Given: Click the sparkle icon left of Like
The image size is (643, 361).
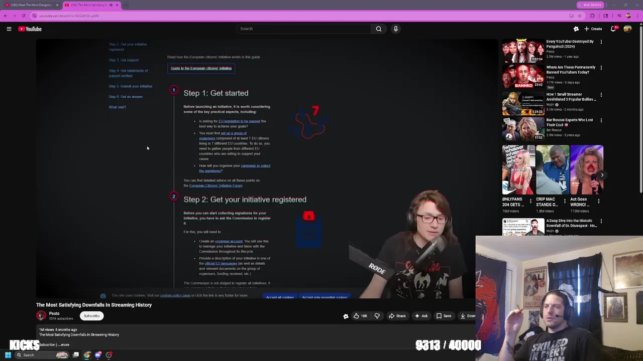Looking at the screenshot, I should pos(346,316).
